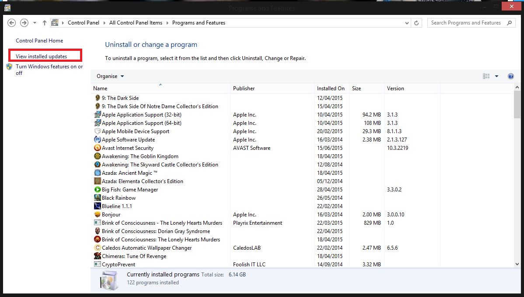The image size is (524, 297).
Task: Click the Apple Software Update icon
Action: (97, 140)
